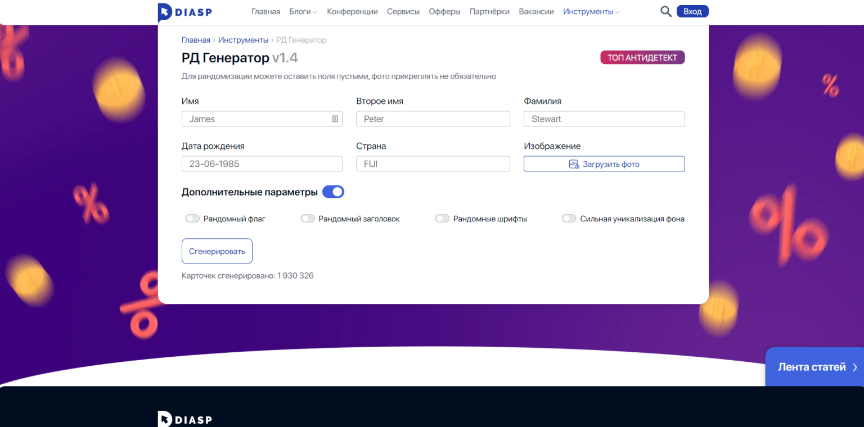
Task: Toggle Дополнительные параметры switch off
Action: click(x=333, y=192)
